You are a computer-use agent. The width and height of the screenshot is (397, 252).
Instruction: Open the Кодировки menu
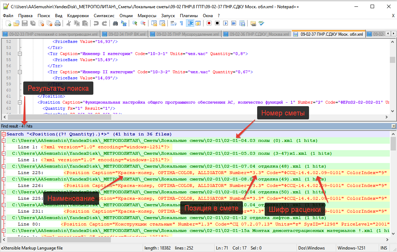click(78, 16)
